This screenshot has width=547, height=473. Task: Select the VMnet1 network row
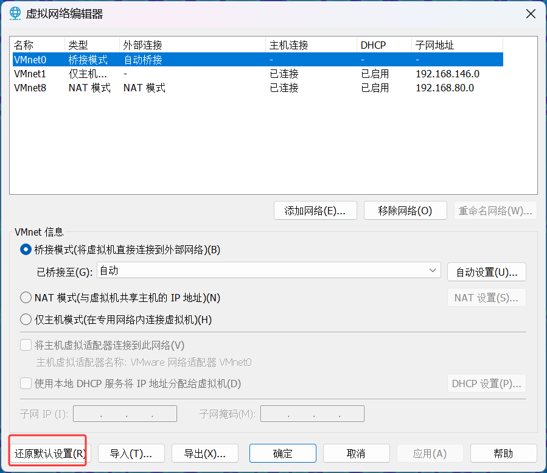tap(258, 74)
